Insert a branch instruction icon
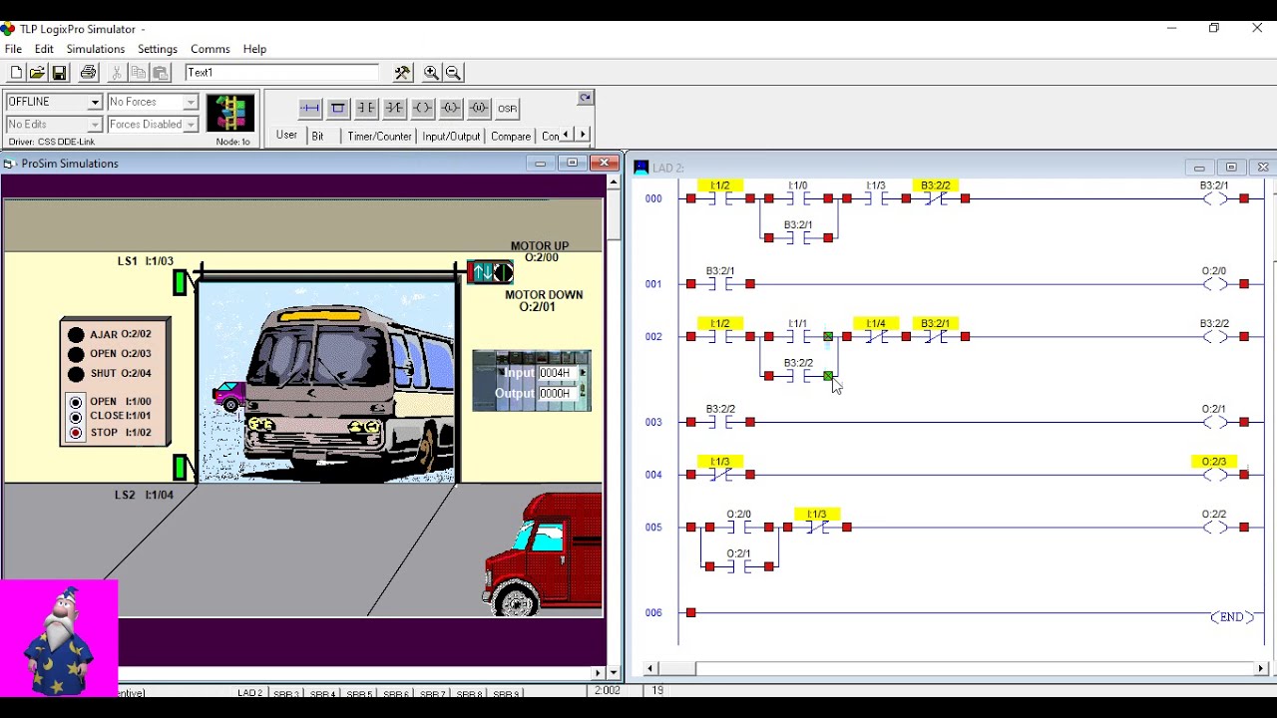This screenshot has height=718, width=1277. 338,108
